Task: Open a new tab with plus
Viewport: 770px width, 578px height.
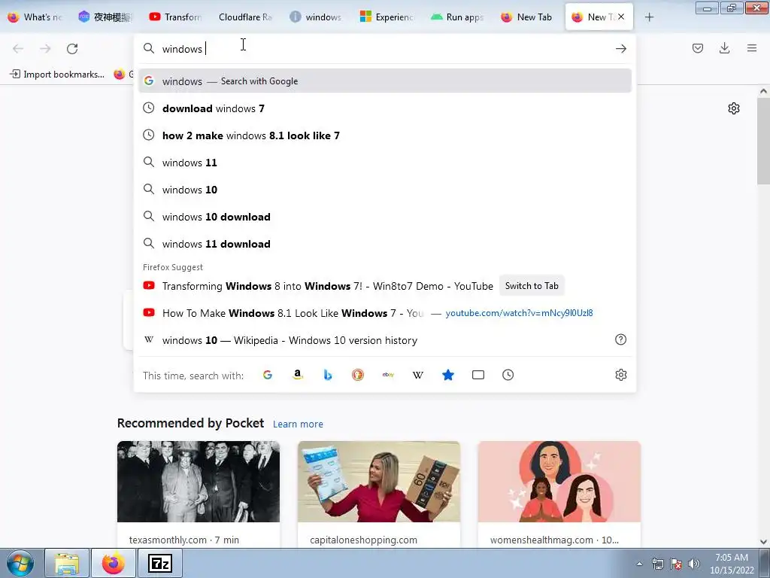Action: [649, 17]
